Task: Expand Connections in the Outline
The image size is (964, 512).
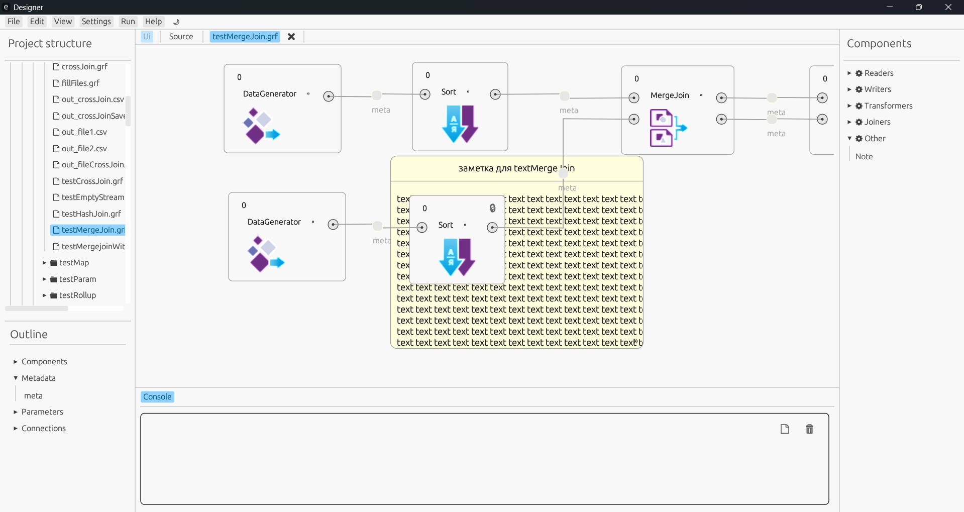Action: (16, 429)
